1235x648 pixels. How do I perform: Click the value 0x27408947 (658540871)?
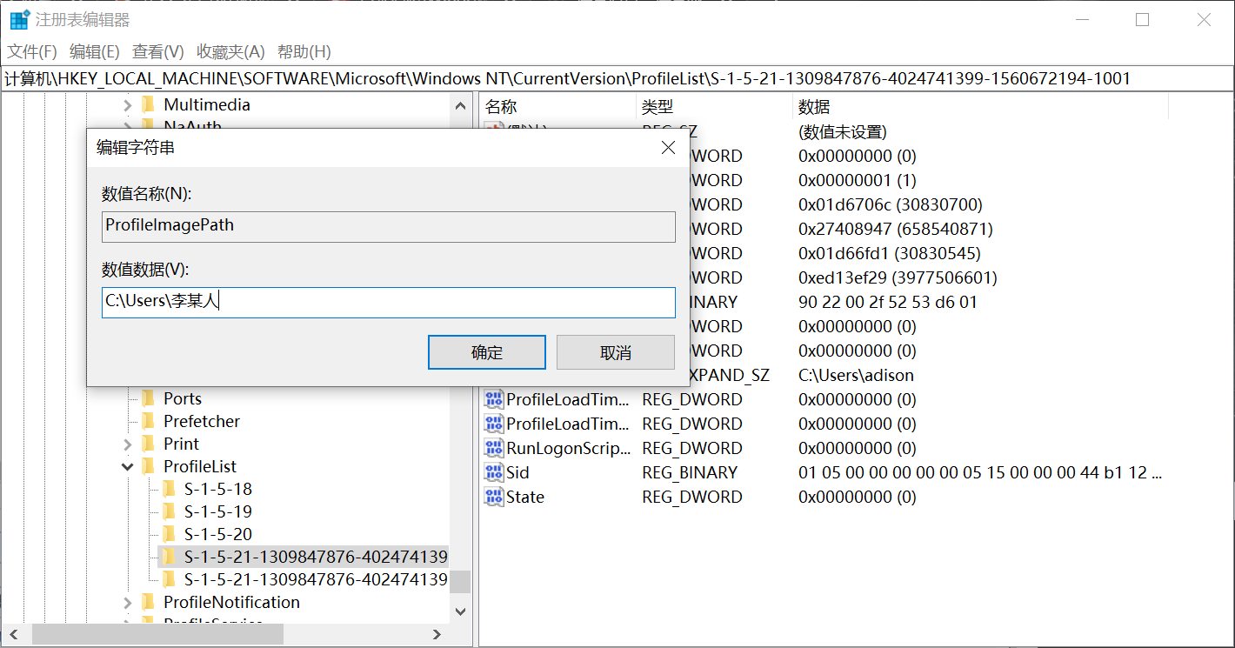point(895,229)
